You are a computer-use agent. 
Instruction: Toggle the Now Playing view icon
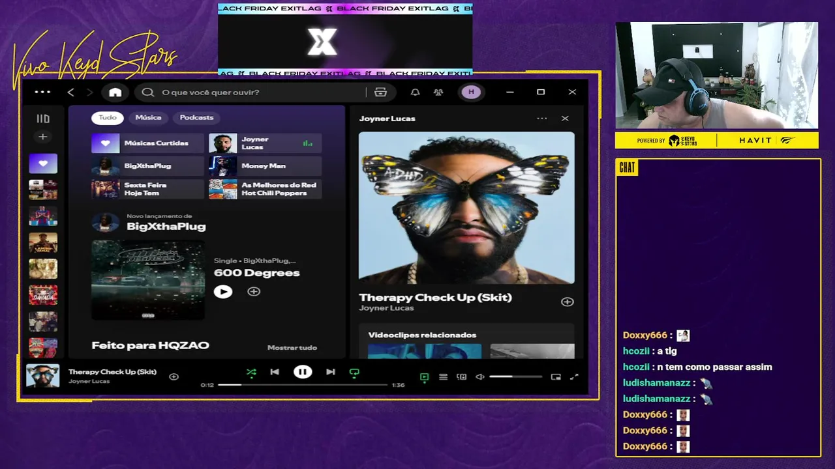click(x=424, y=377)
